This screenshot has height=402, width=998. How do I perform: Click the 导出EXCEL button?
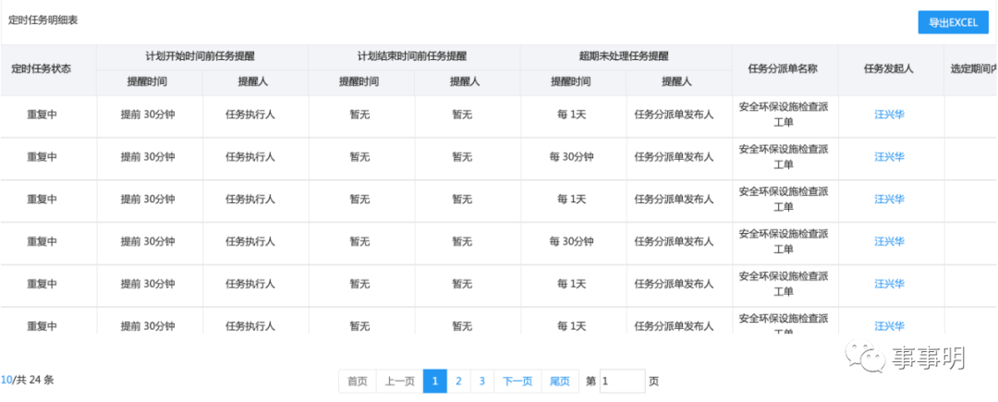click(952, 22)
